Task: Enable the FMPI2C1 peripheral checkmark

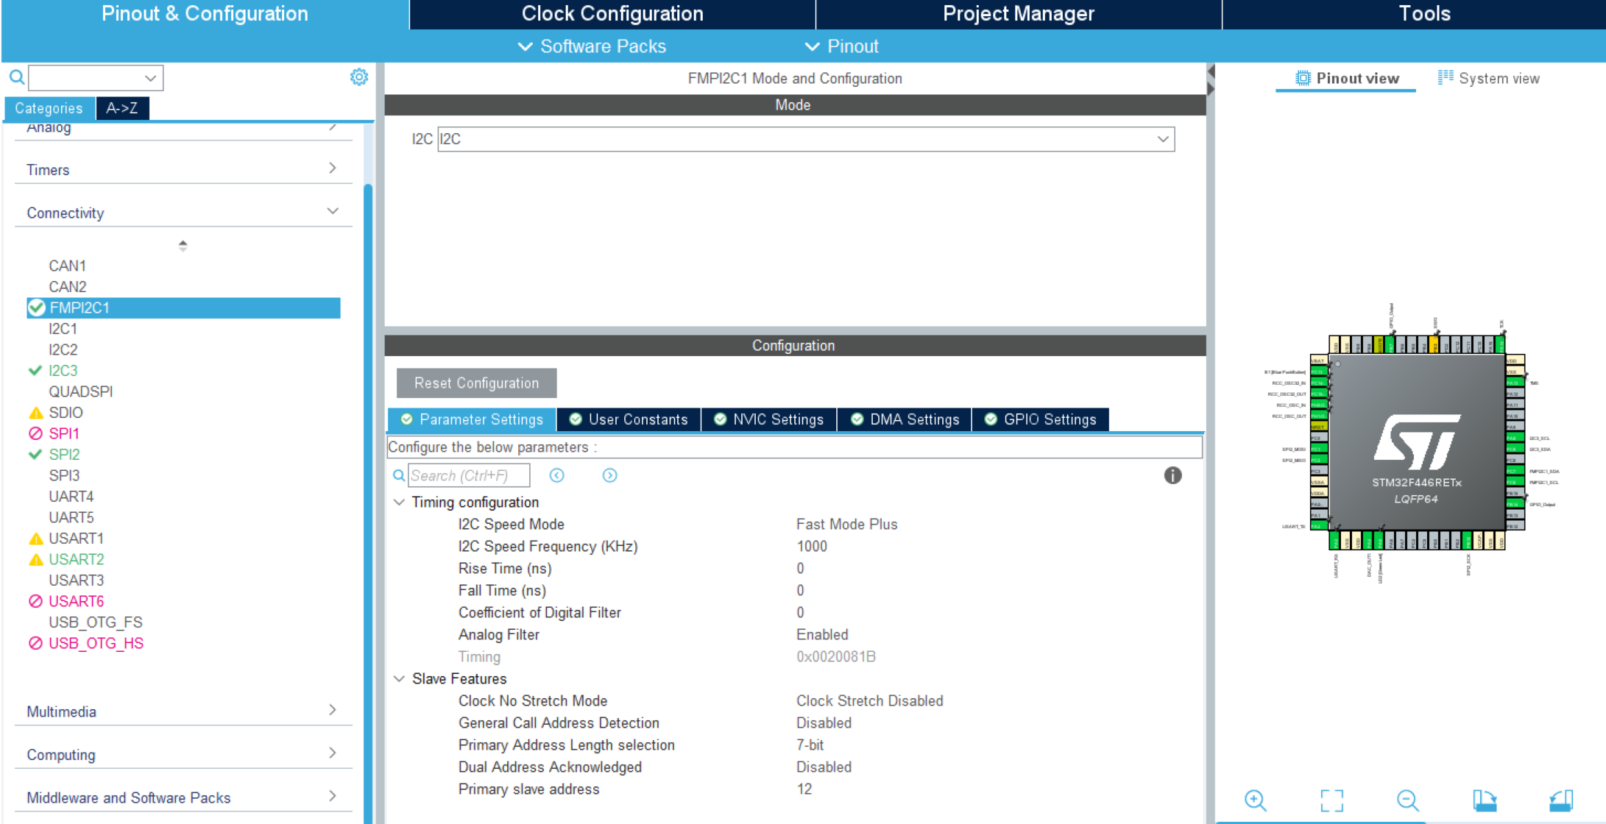Action: click(x=36, y=308)
